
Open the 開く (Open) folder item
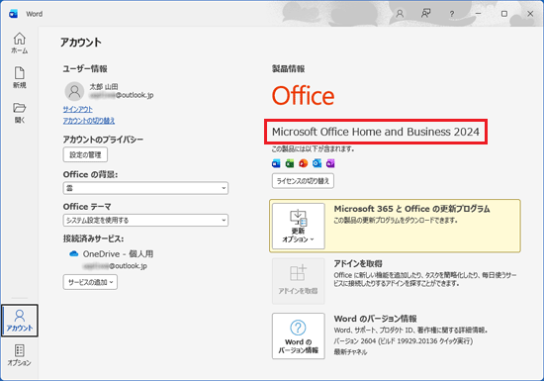(x=20, y=113)
